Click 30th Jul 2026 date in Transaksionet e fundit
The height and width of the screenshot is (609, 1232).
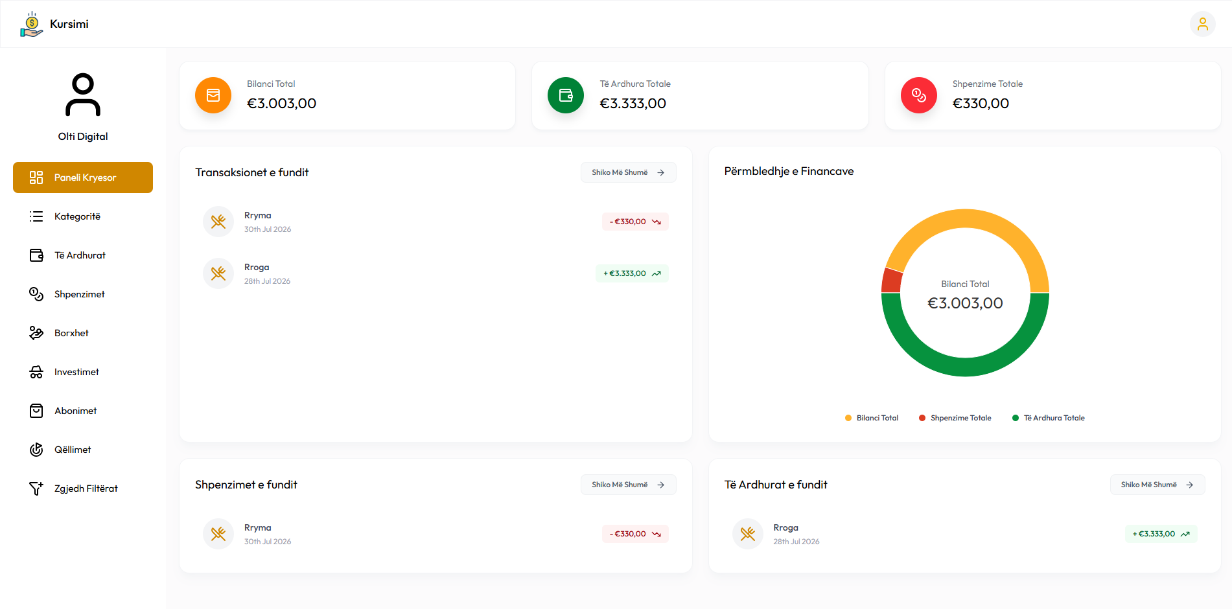[268, 229]
